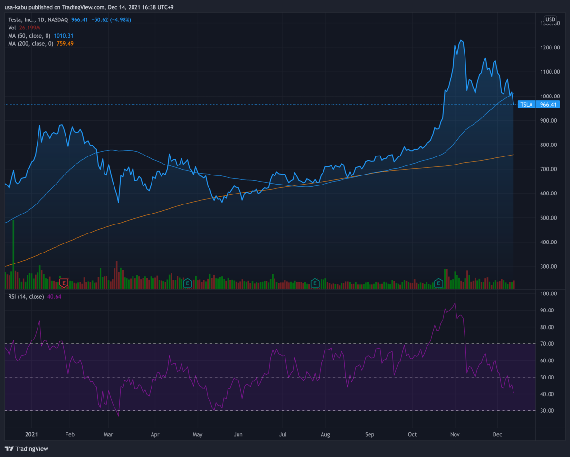Image resolution: width=570 pixels, height=457 pixels.
Task: Click the Mar label on the time axis
Action: (108, 435)
